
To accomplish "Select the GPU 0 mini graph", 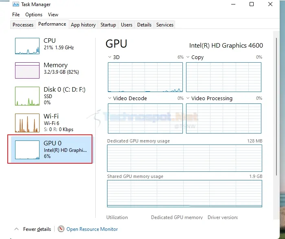I will pos(27,150).
